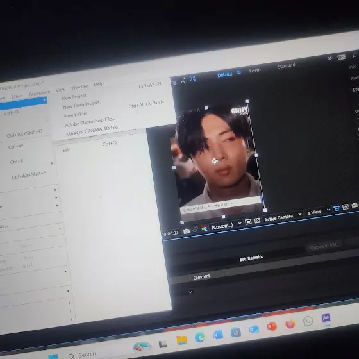Click the 0:00:07 preview timecode
359x359 pixels.
click(x=171, y=233)
